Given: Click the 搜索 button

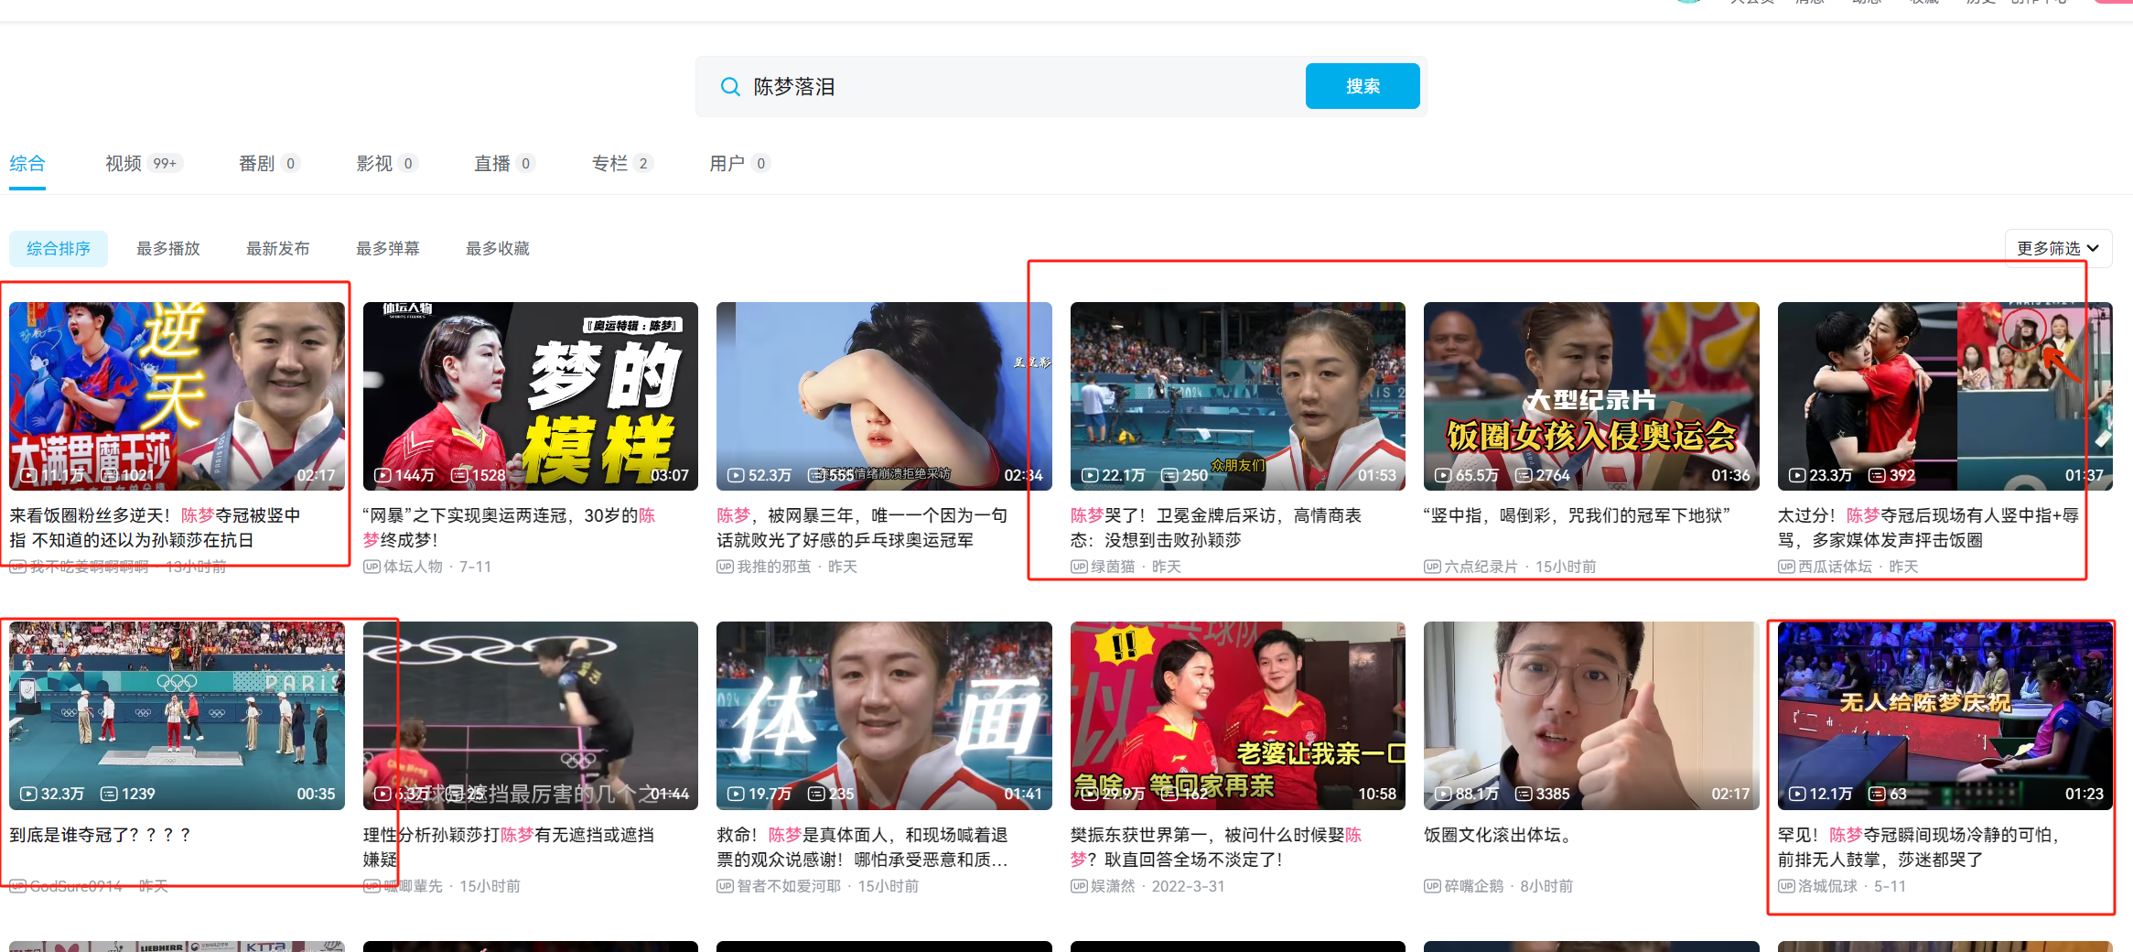Looking at the screenshot, I should tap(1362, 86).
